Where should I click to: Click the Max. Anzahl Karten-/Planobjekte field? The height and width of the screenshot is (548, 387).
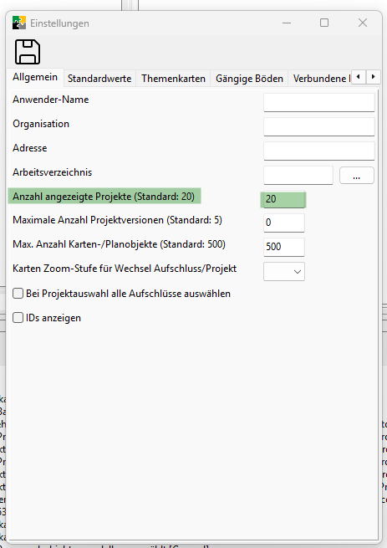coord(284,247)
